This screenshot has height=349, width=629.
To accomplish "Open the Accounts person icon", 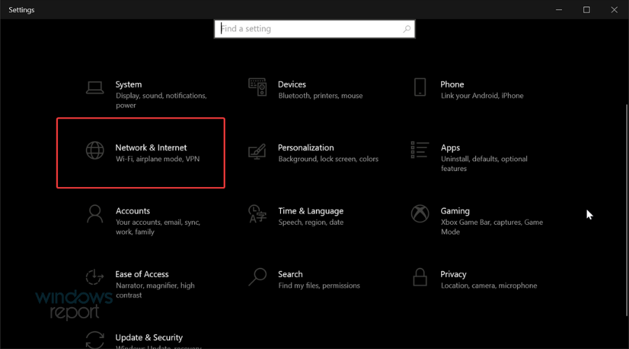I will tap(94, 214).
